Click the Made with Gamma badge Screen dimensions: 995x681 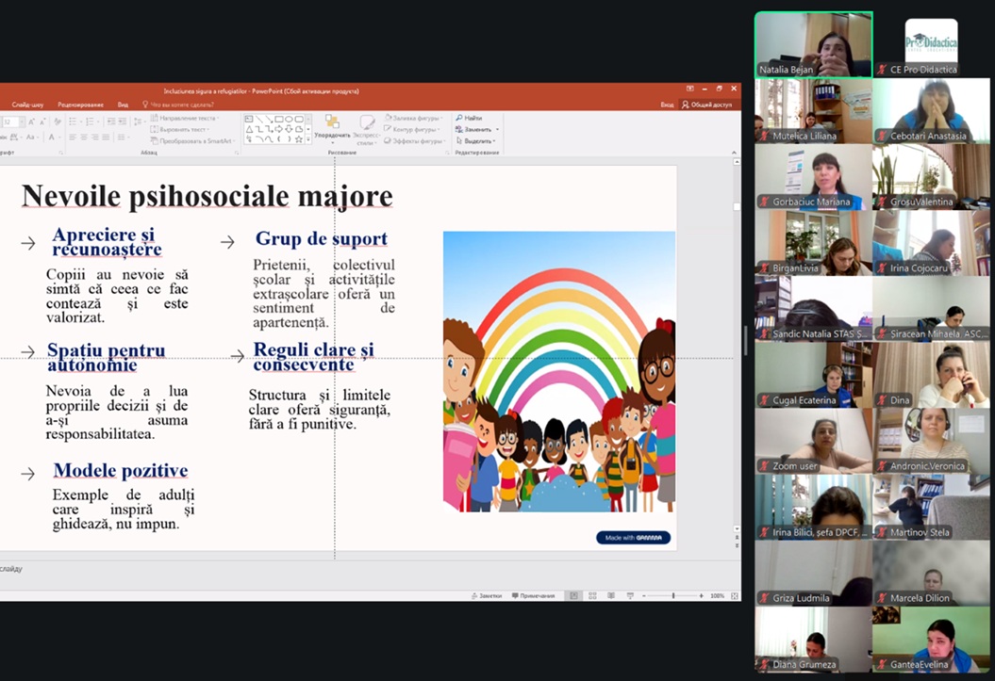pyautogui.click(x=633, y=538)
